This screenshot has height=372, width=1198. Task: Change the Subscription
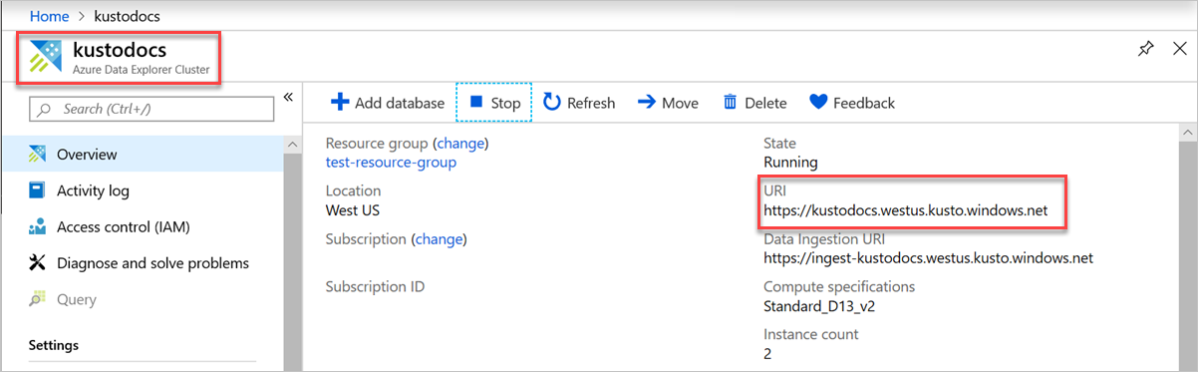439,239
